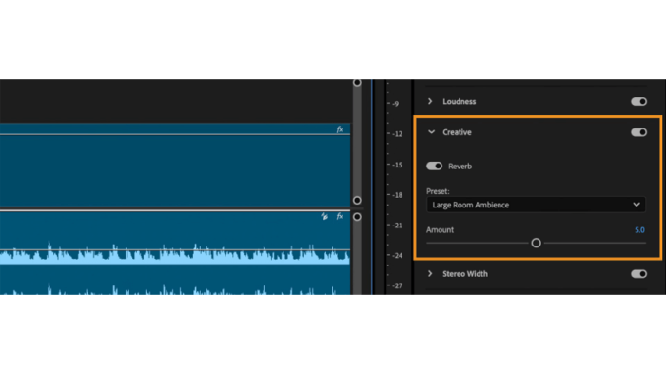Disable the Reverb switch
Image resolution: width=666 pixels, height=374 pixels.
pos(434,167)
